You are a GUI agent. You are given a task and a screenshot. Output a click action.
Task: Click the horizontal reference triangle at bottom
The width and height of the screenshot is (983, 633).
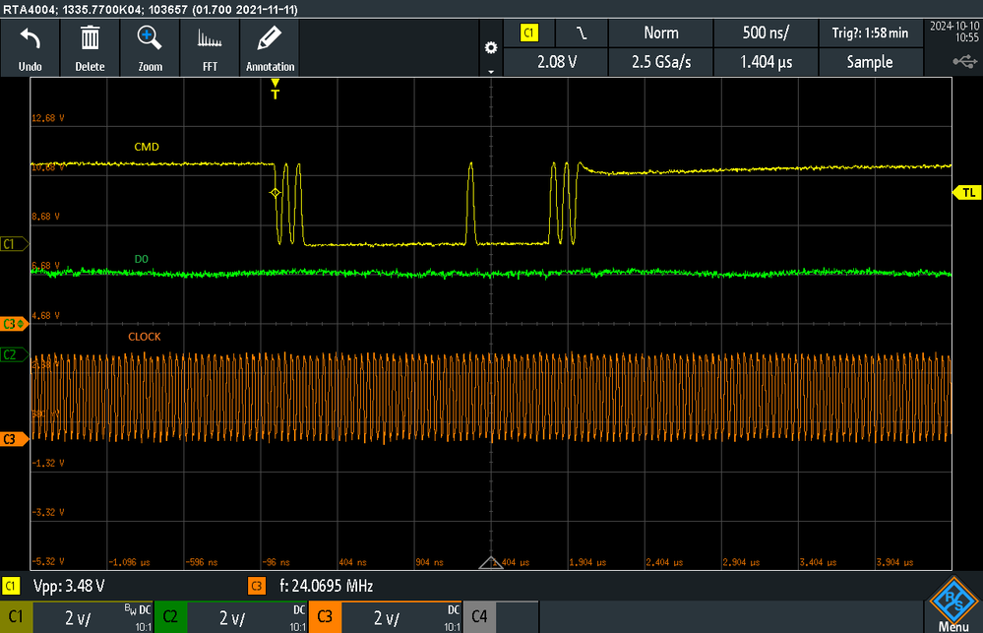(491, 562)
